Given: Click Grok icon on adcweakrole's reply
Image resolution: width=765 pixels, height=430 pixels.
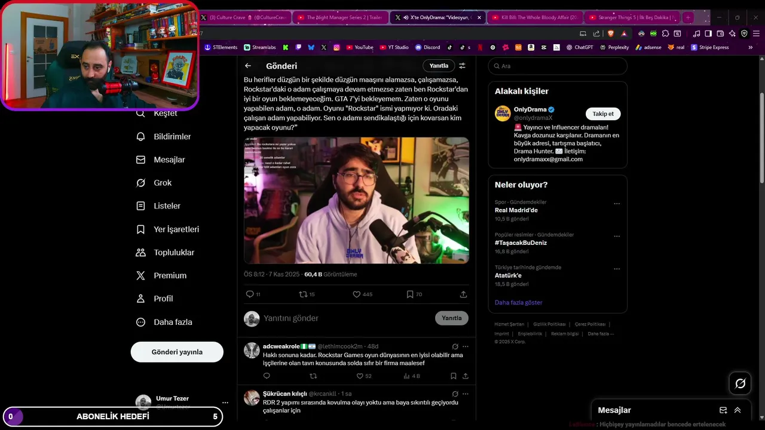Looking at the screenshot, I should 455,346.
